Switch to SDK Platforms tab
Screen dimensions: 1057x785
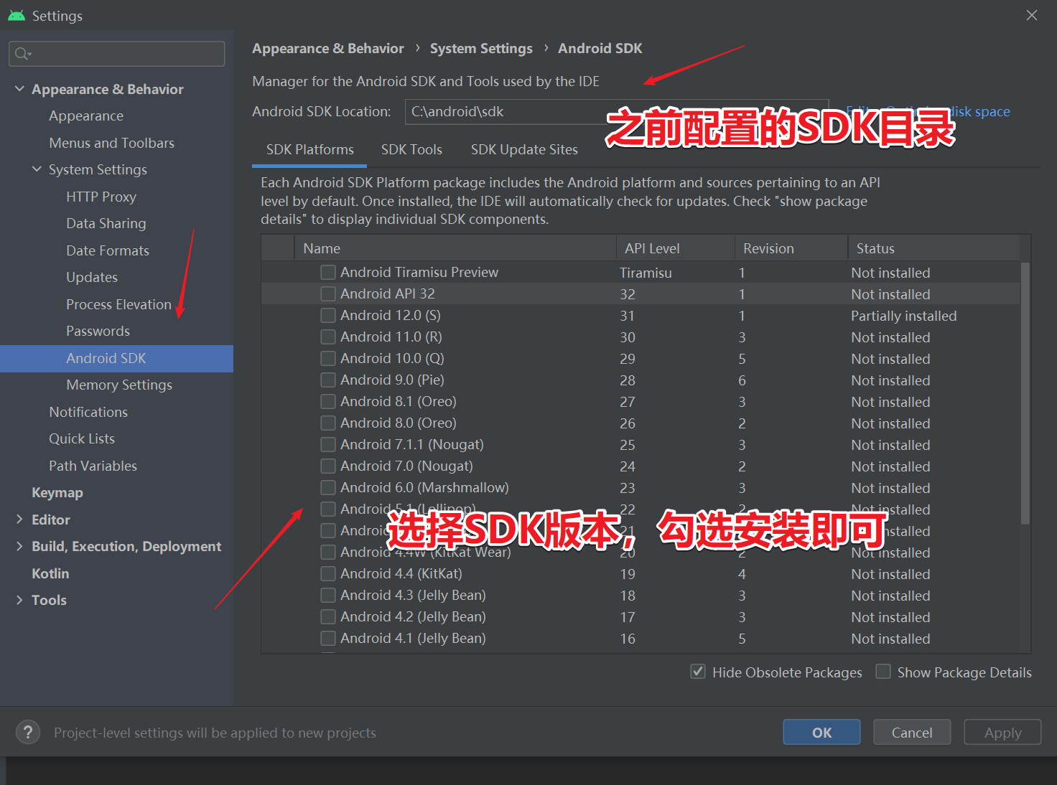(x=310, y=149)
